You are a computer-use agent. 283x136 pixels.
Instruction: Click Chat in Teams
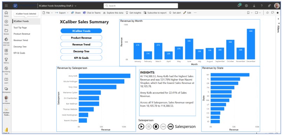92,13
